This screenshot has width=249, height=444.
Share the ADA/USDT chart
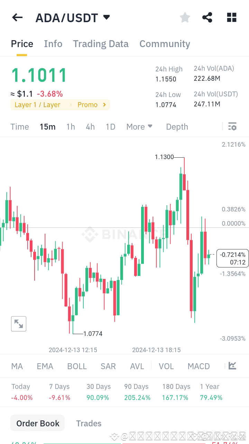[207, 17]
